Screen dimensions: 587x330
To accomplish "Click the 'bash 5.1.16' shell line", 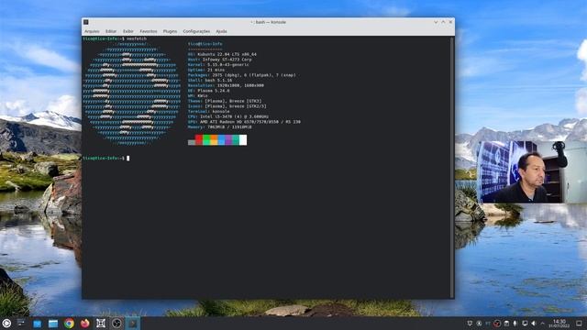I will (210, 80).
